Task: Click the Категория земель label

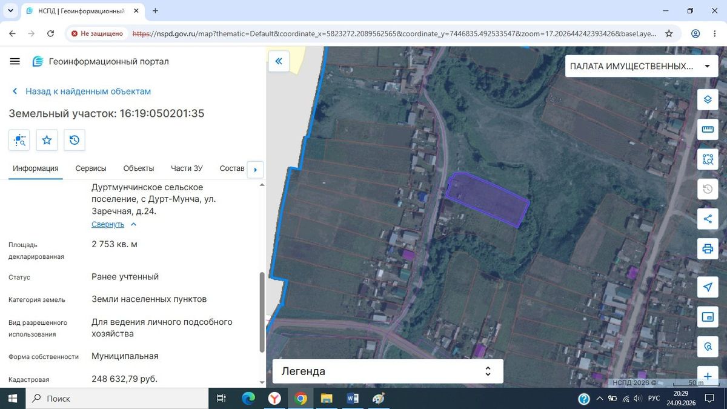Action: tap(37, 300)
